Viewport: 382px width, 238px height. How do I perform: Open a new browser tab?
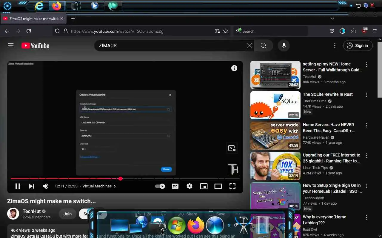pyautogui.click(x=73, y=18)
